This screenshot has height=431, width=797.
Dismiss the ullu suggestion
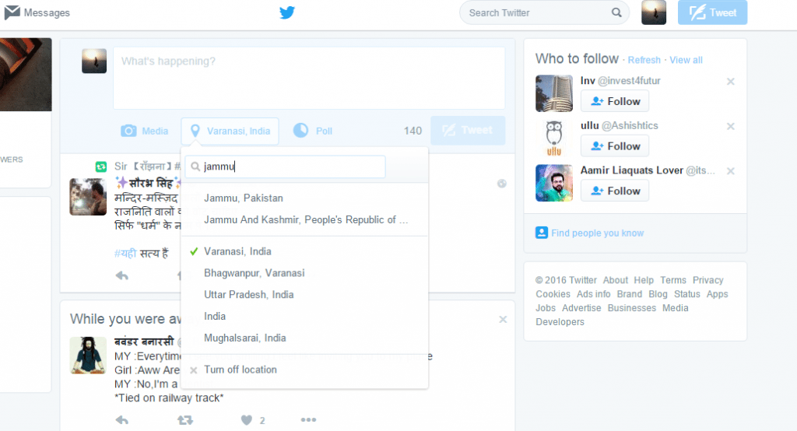[730, 126]
